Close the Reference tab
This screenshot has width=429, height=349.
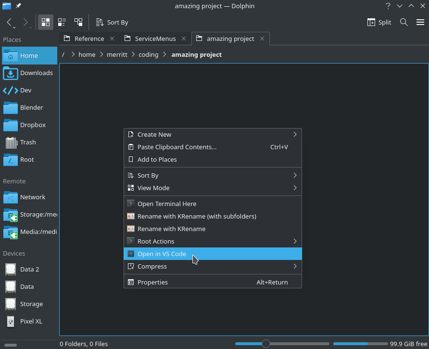(x=112, y=39)
